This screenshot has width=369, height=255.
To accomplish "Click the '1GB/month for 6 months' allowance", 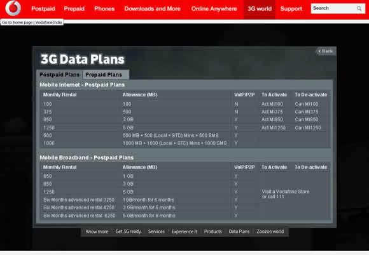I will click(x=148, y=200).
